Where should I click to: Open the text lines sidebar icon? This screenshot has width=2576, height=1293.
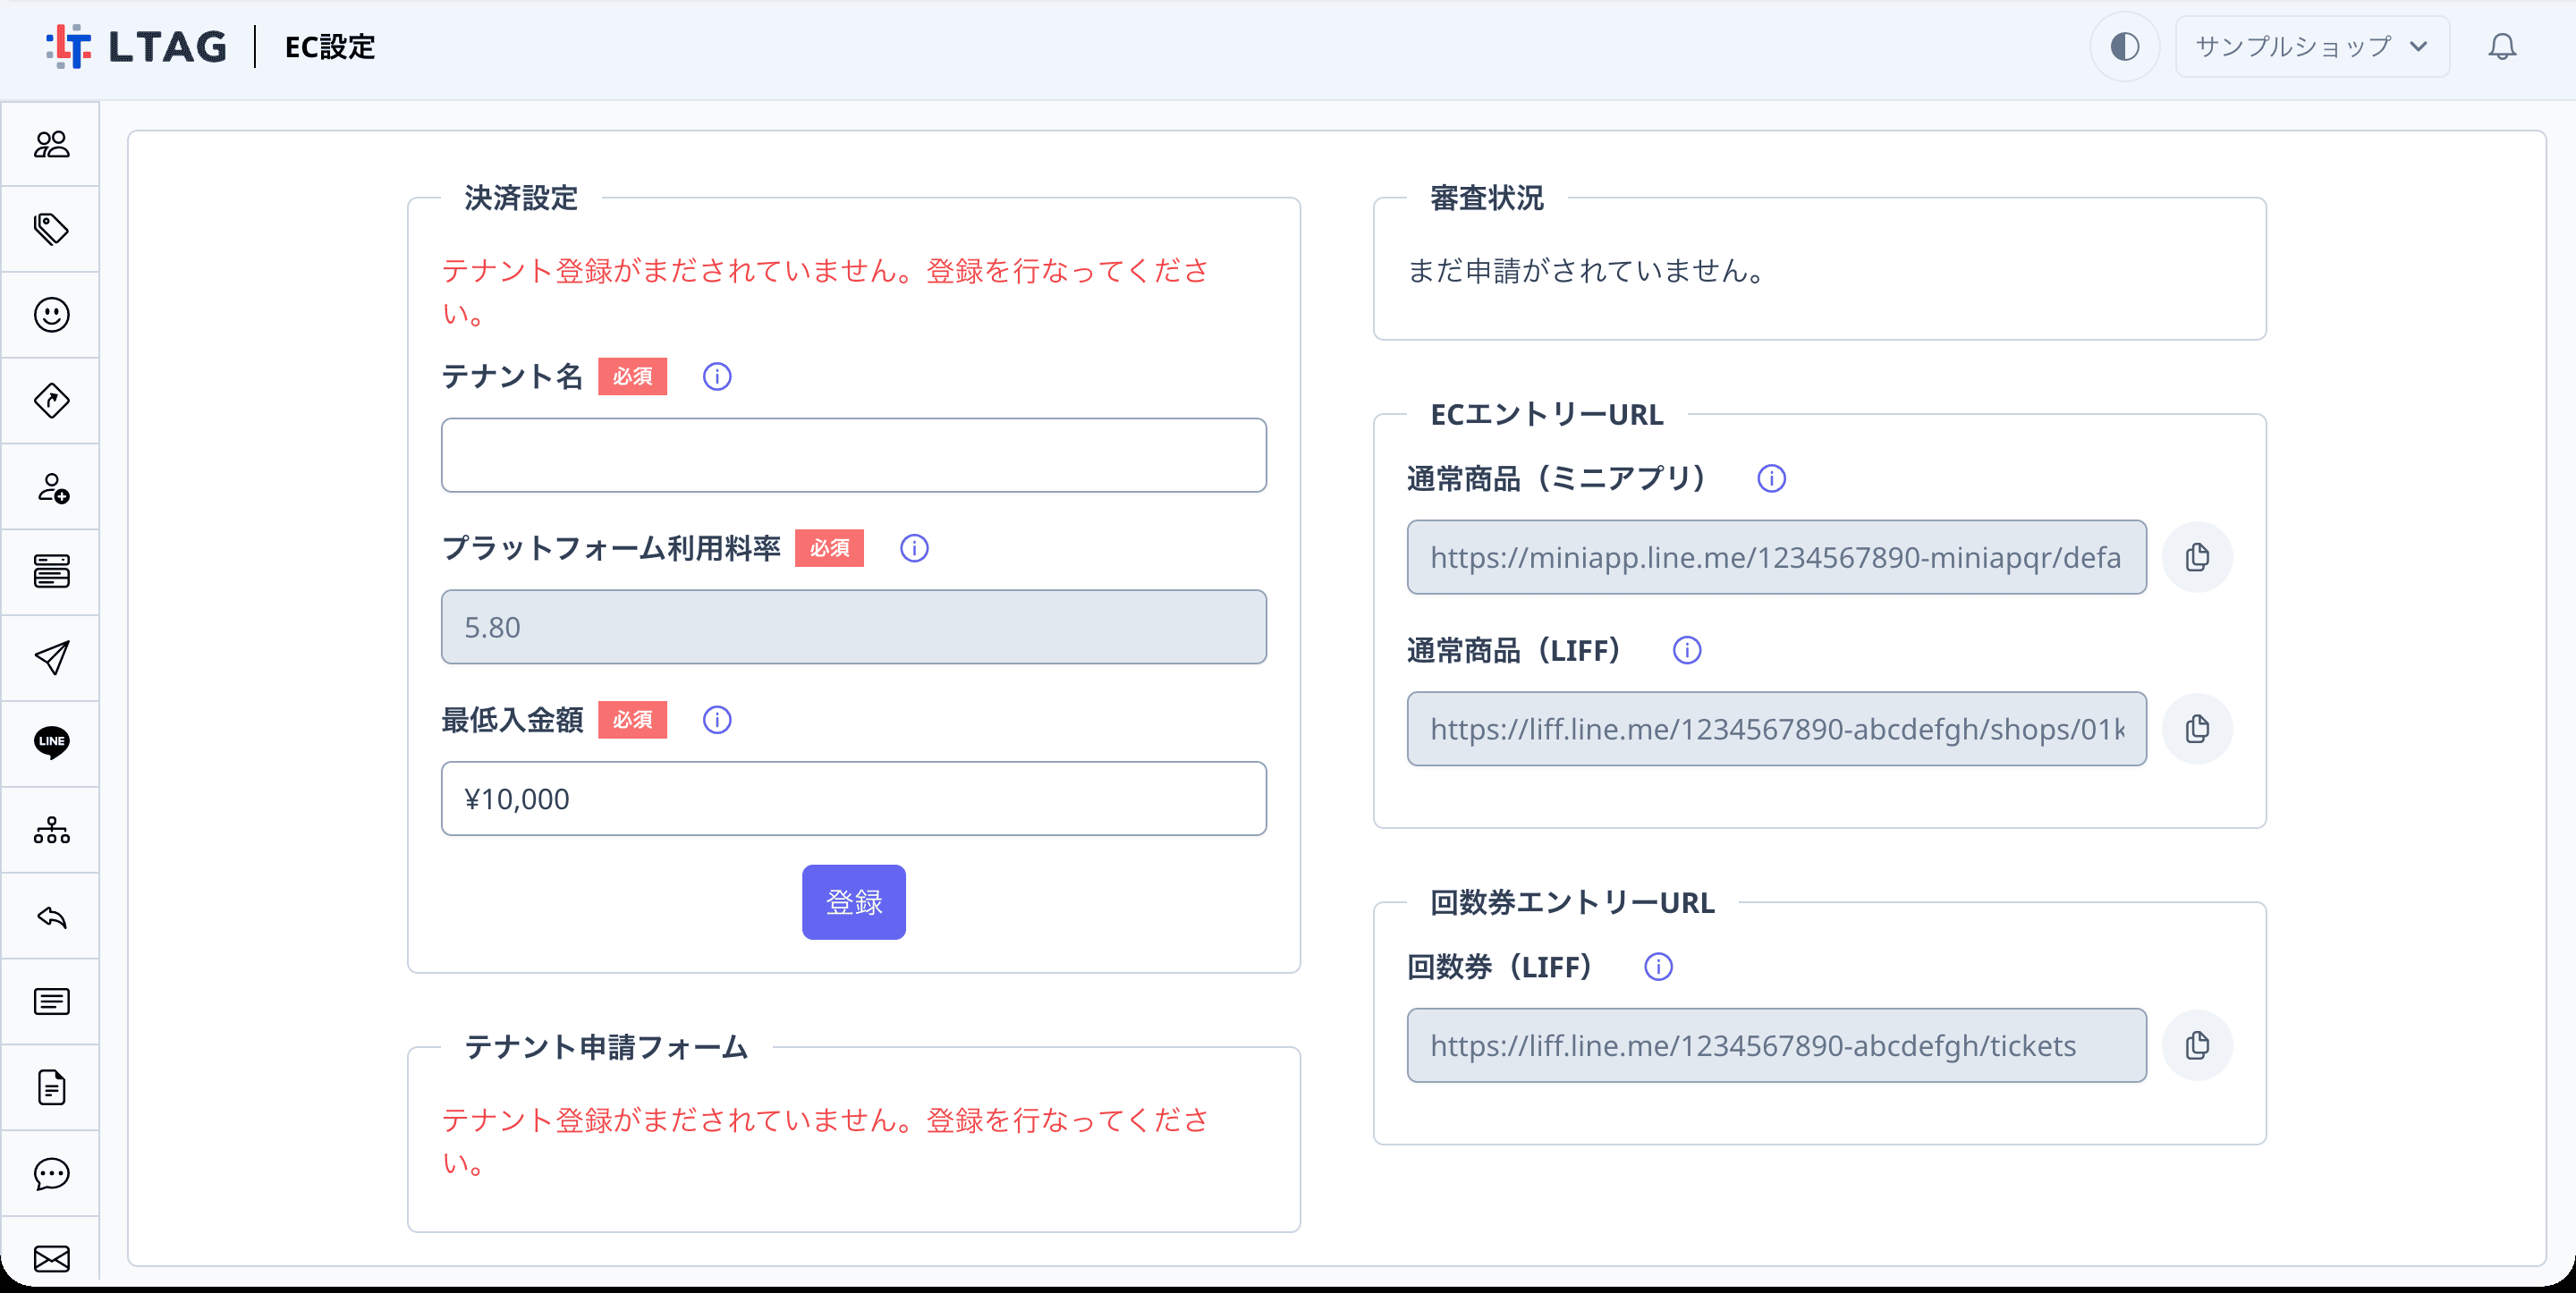click(51, 1001)
